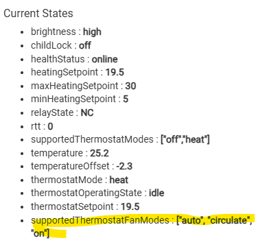Click the rtt 0 entry

coord(42,126)
